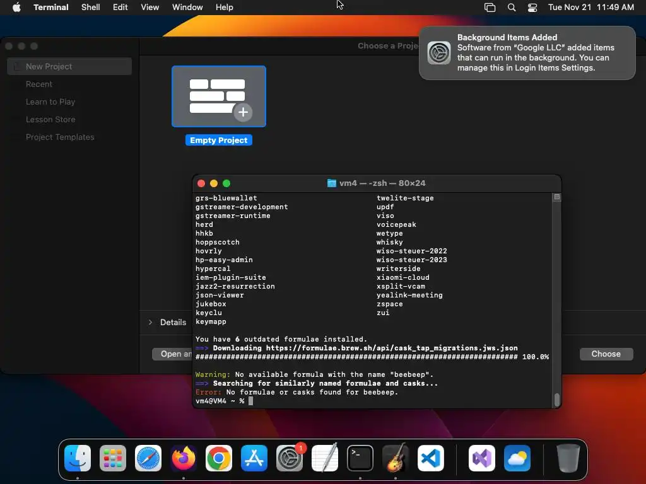
Task: Click the Warning line in Terminal output
Action: point(314,374)
